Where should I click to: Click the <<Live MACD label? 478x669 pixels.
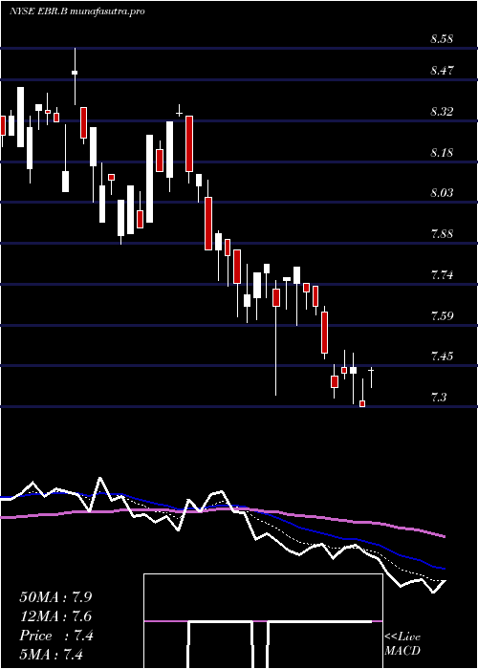pos(402,644)
